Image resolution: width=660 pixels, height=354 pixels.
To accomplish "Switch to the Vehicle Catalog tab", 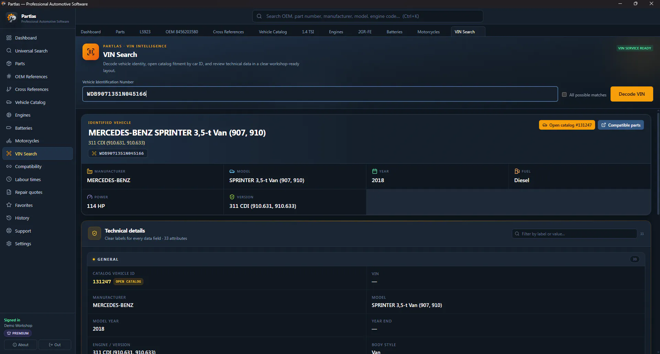I will coord(273,32).
